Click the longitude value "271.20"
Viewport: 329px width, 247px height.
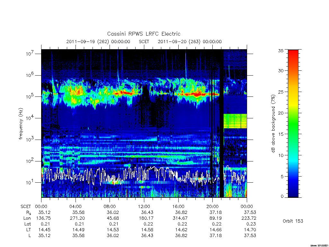[x=77, y=218]
